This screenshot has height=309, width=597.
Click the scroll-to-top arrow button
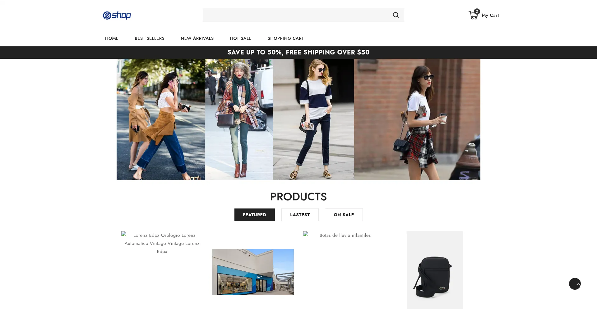click(x=575, y=284)
